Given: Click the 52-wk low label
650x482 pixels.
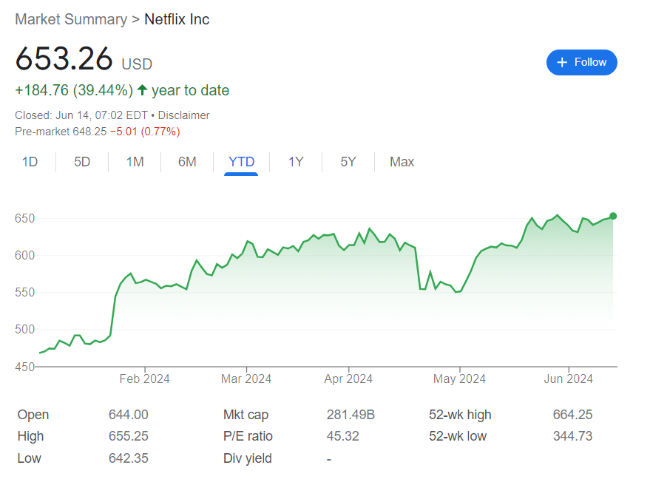Looking at the screenshot, I should [x=458, y=436].
